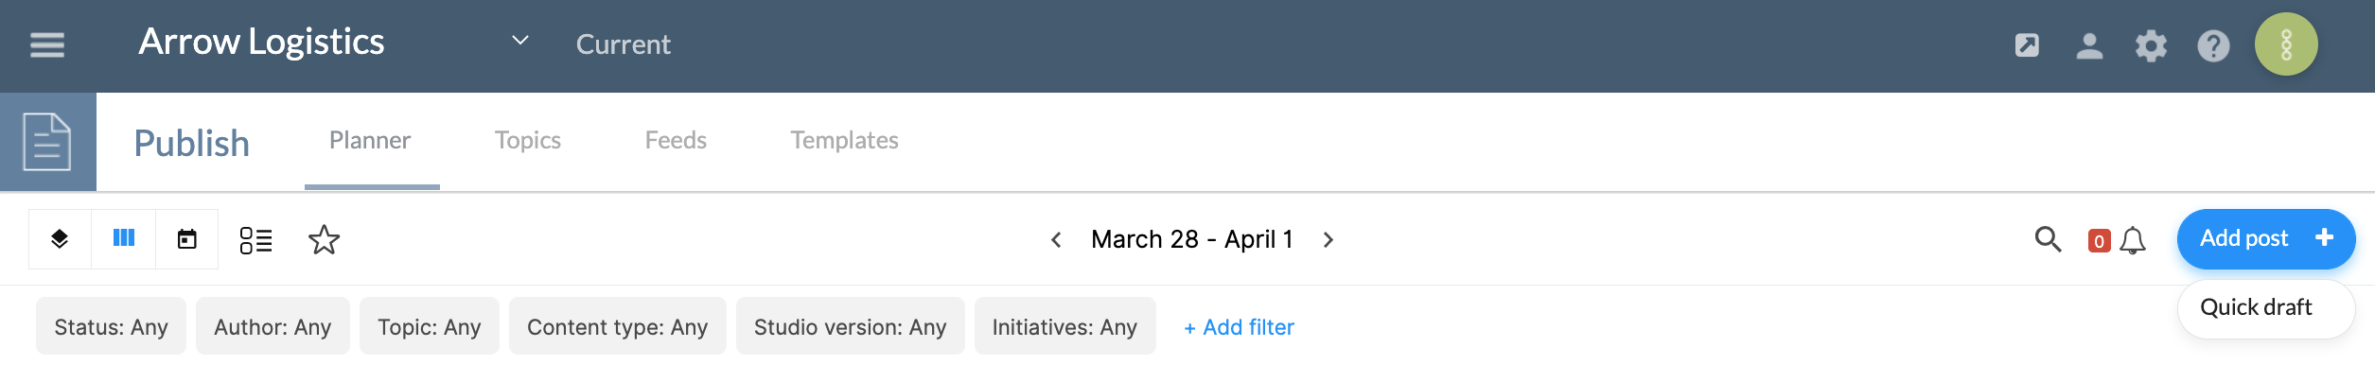Switch to the calendar view

[x=187, y=239]
